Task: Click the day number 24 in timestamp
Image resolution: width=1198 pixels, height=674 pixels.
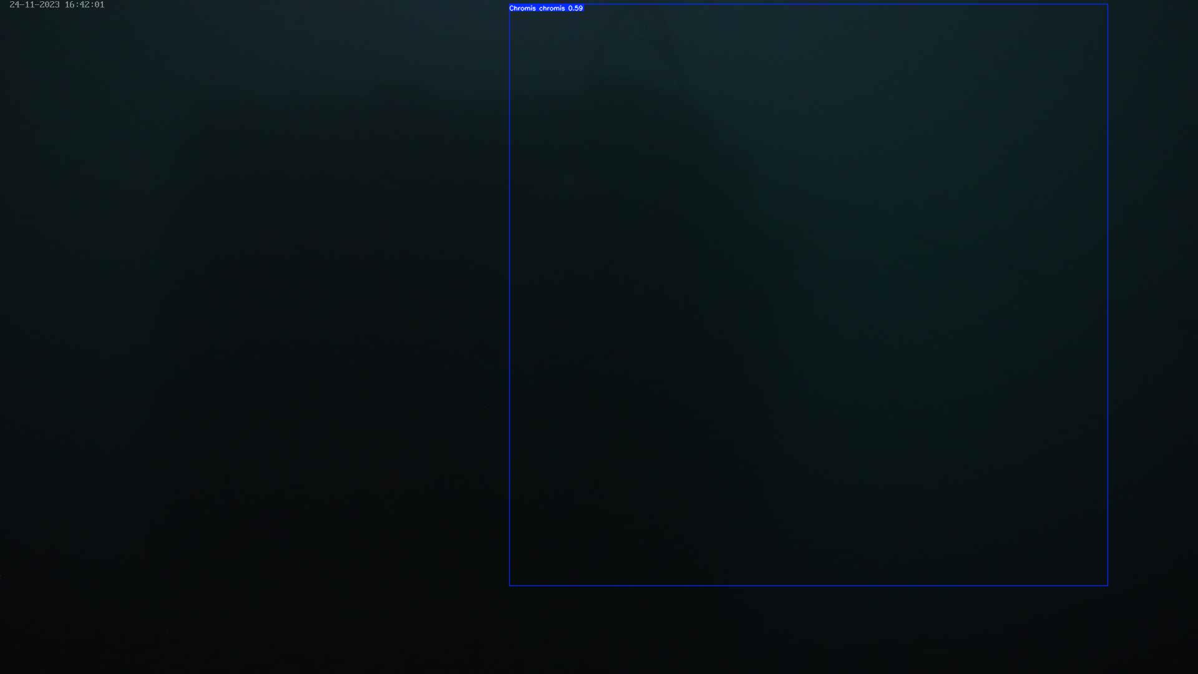Action: pyautogui.click(x=14, y=5)
